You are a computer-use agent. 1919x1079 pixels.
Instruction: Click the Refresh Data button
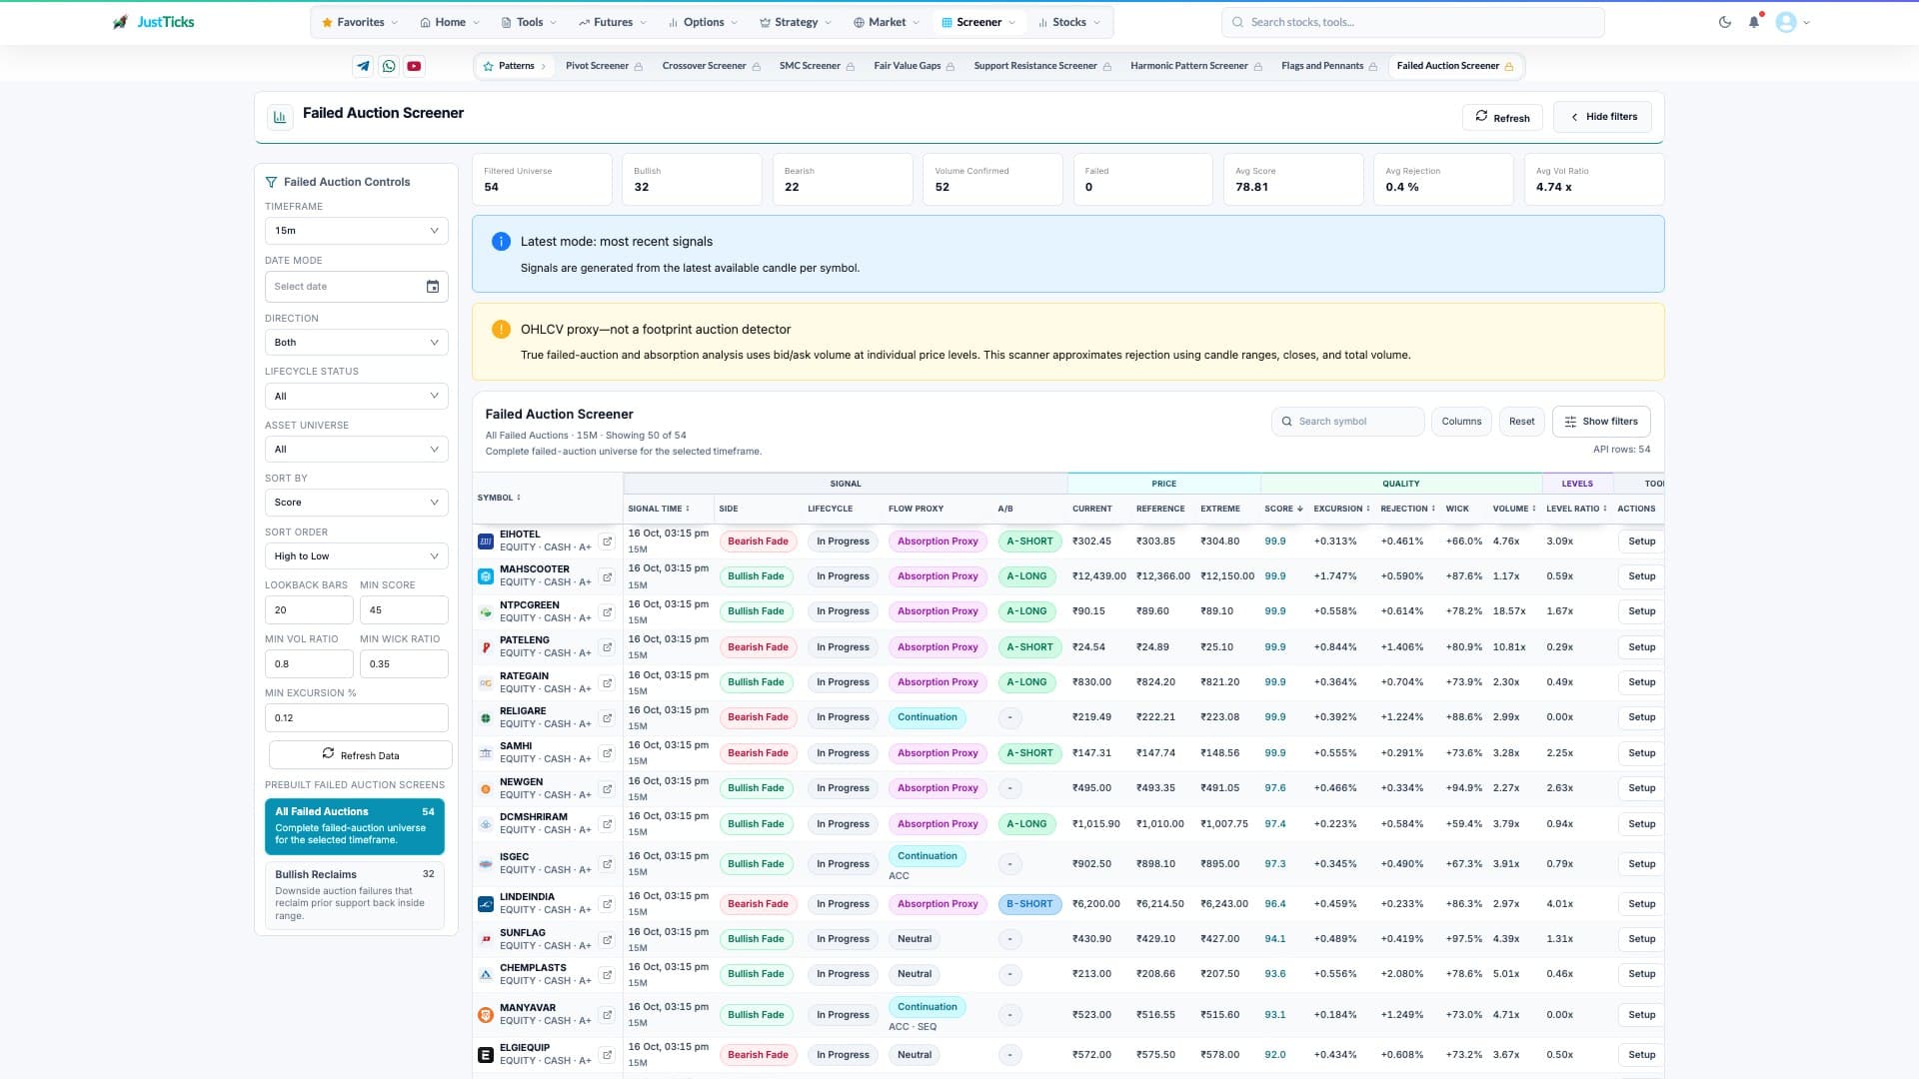360,755
